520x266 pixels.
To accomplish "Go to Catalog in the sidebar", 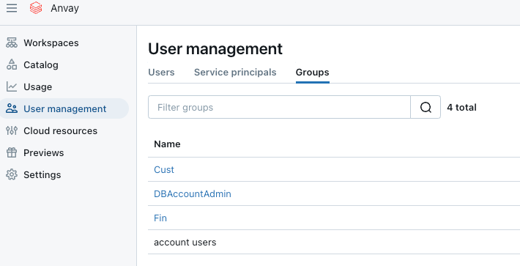I will coord(41,64).
